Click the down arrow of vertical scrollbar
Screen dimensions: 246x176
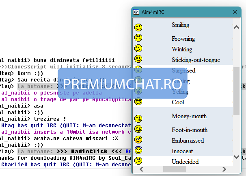(x=236, y=157)
